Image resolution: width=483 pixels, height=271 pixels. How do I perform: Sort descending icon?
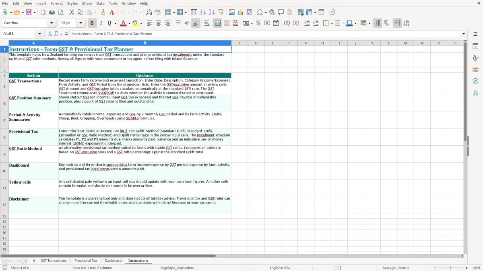tap(212, 12)
